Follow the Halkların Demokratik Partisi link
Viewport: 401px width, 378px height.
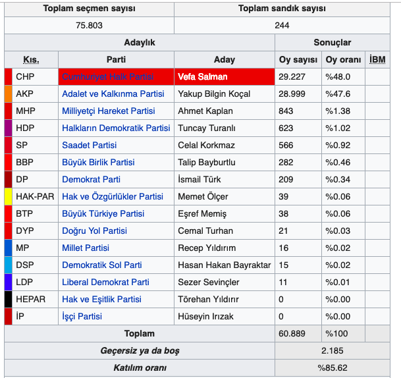pyautogui.click(x=115, y=128)
